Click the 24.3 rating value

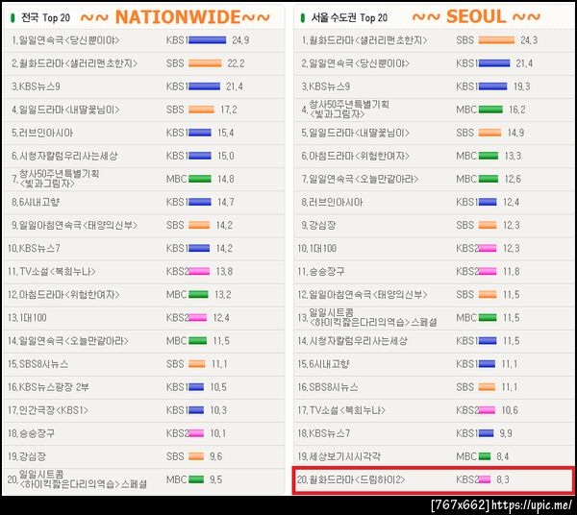point(529,40)
